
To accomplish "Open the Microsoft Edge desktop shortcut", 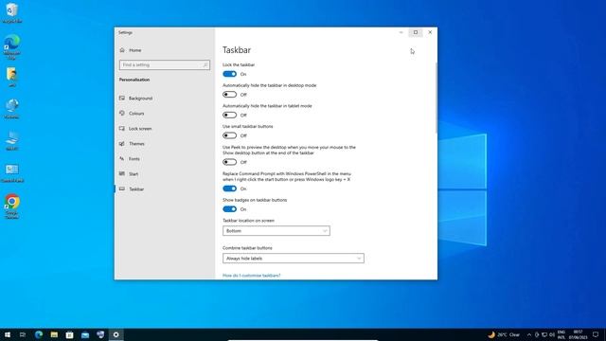I will point(12,46).
